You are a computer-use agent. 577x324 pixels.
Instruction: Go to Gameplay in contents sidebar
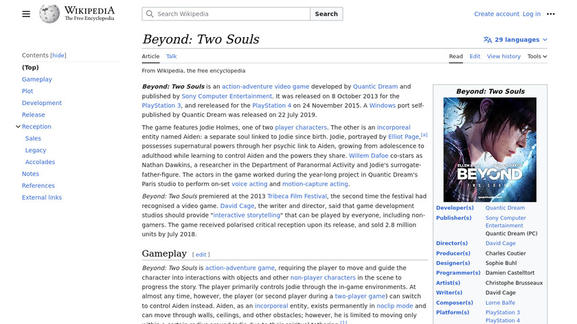(x=37, y=79)
